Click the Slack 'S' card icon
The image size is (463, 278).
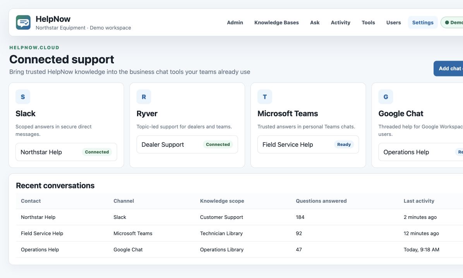pos(23,97)
